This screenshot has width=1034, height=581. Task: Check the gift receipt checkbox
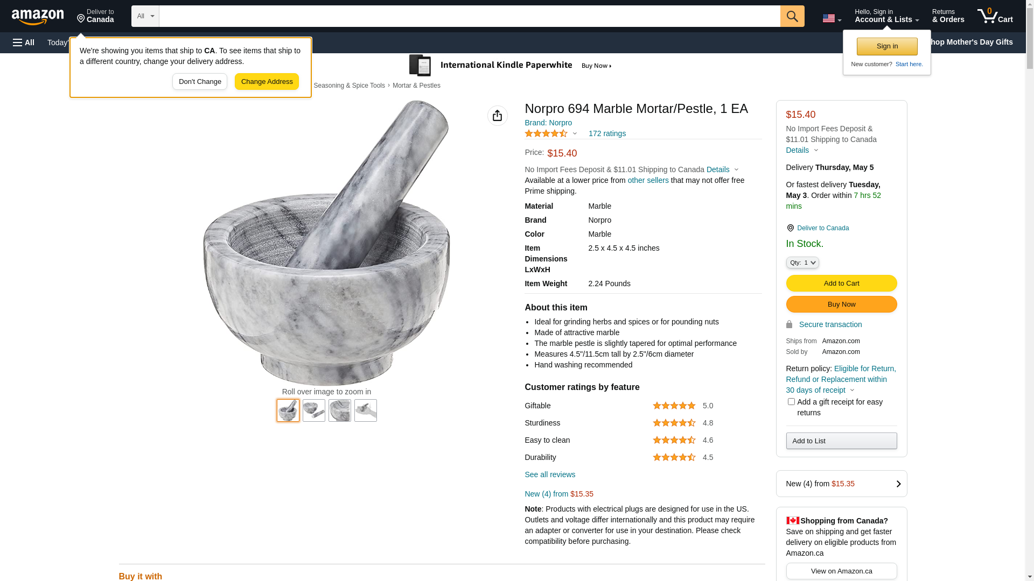tap(791, 402)
